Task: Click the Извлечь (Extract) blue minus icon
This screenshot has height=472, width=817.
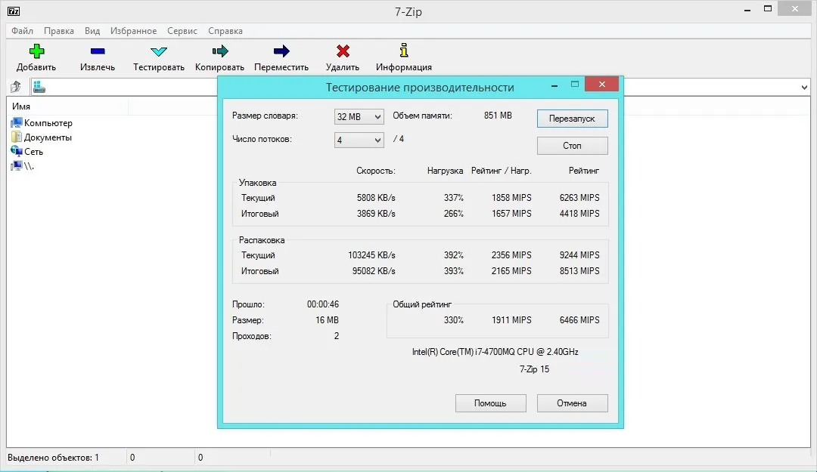Action: coord(98,51)
